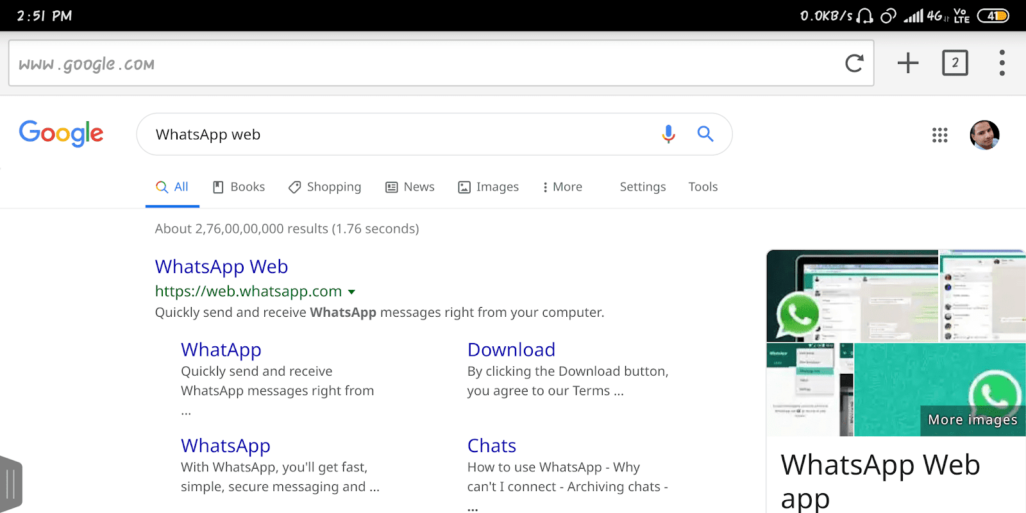Start voice search with the microphone icon
Image resolution: width=1026 pixels, height=513 pixels.
(x=668, y=133)
